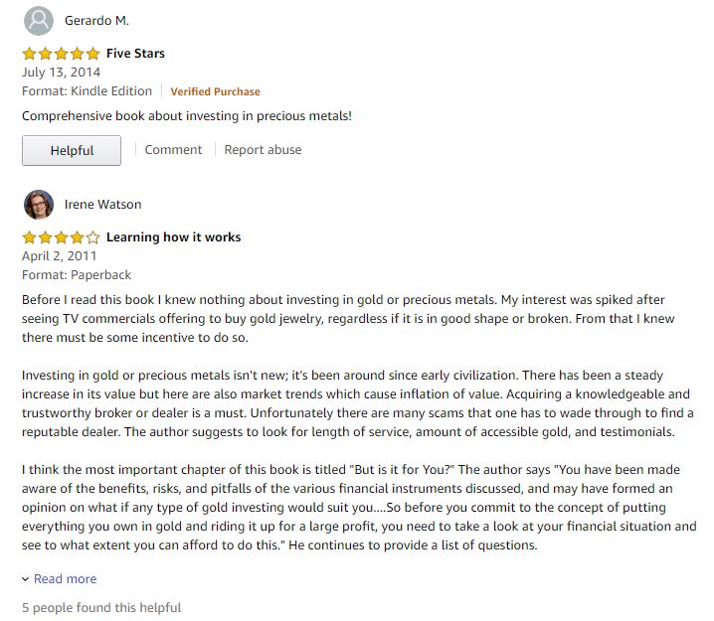Expand the review with Read more

click(x=66, y=579)
